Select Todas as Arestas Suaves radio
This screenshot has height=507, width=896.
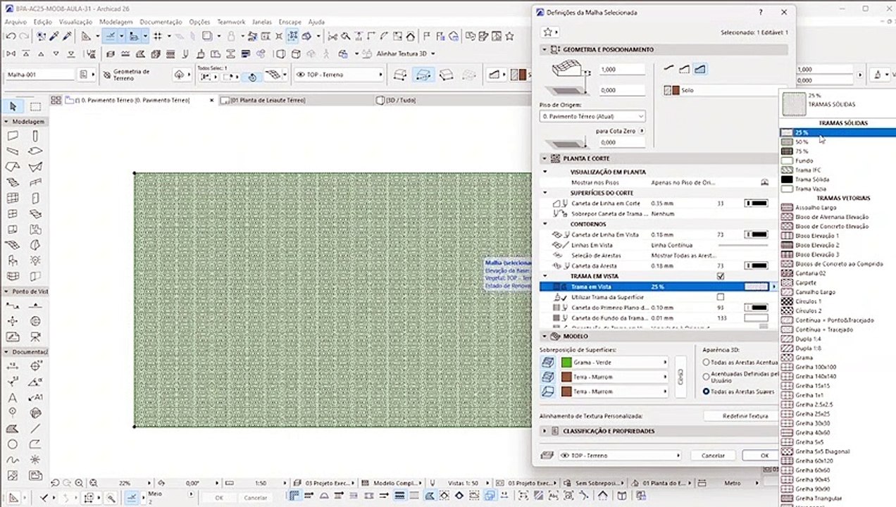point(707,392)
